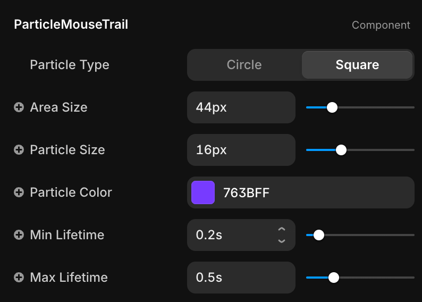Select Circle particle type
The image size is (422, 302).
244,65
